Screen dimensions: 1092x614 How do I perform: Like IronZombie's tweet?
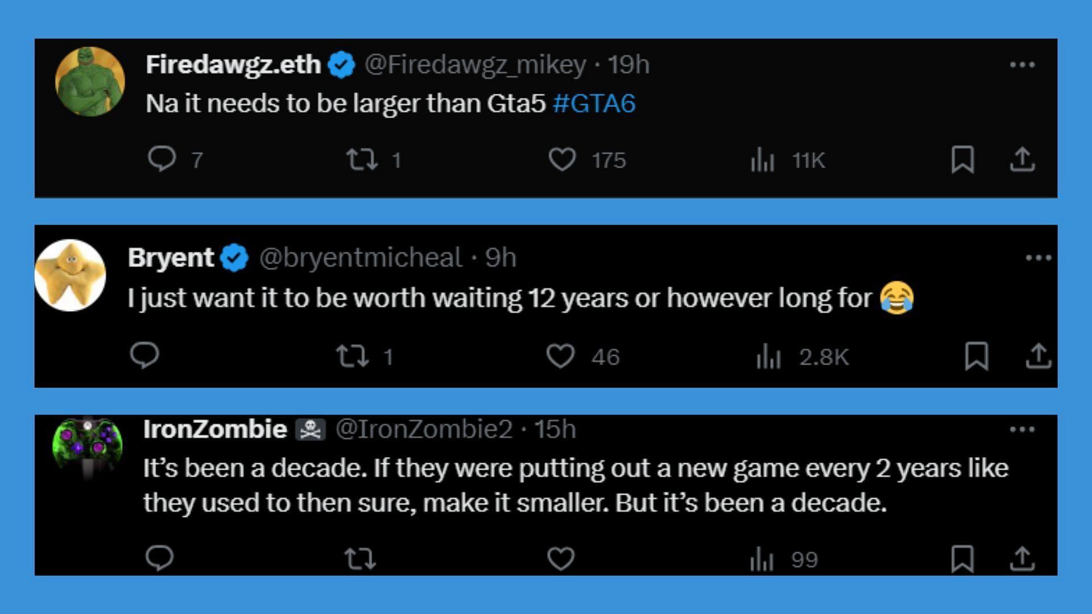coord(561,558)
